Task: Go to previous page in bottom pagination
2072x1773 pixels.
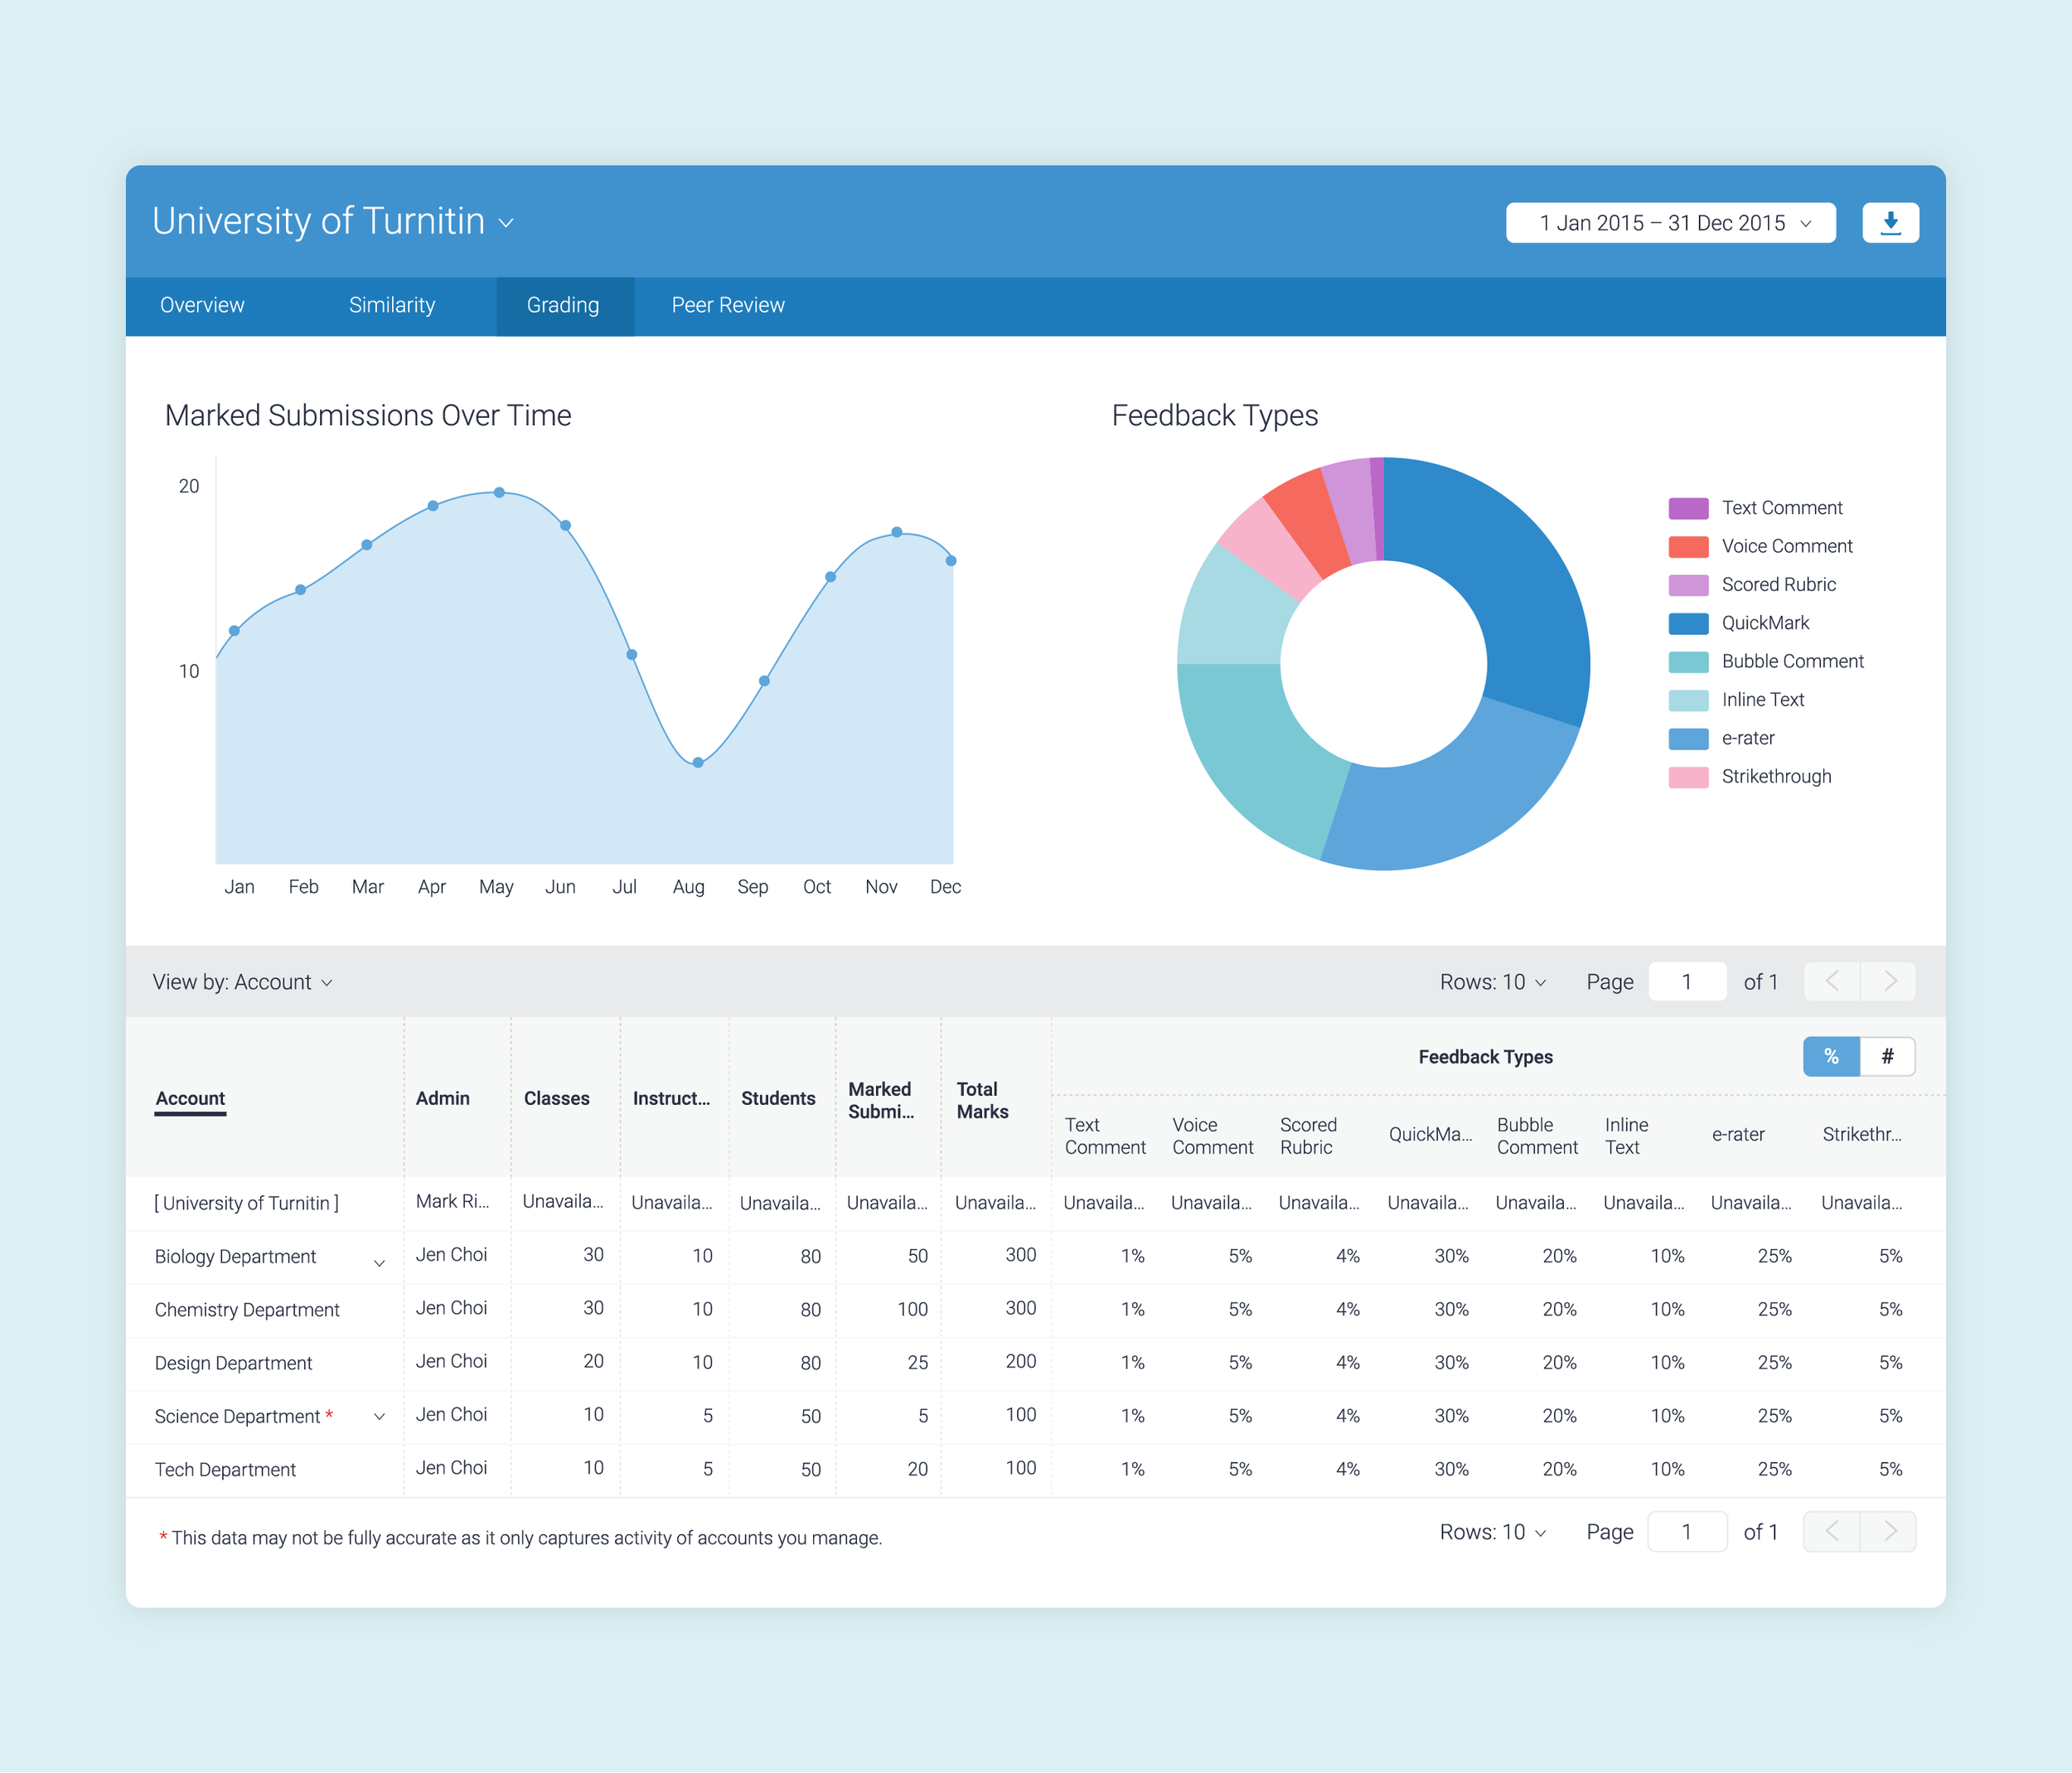Action: click(x=1832, y=1531)
